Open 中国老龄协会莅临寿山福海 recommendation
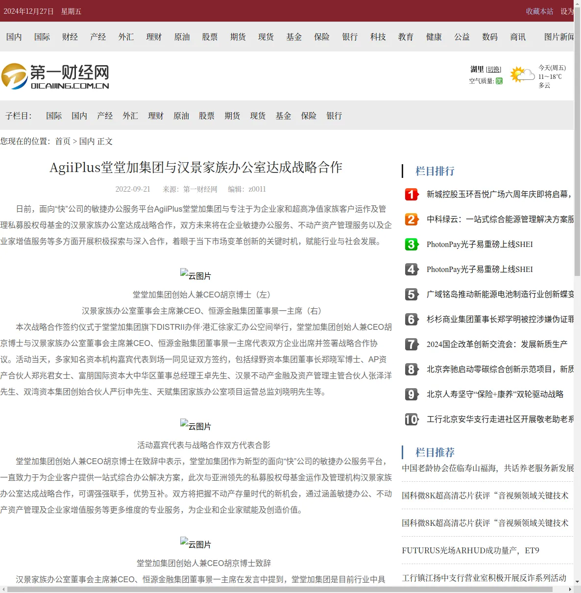 [x=487, y=469]
